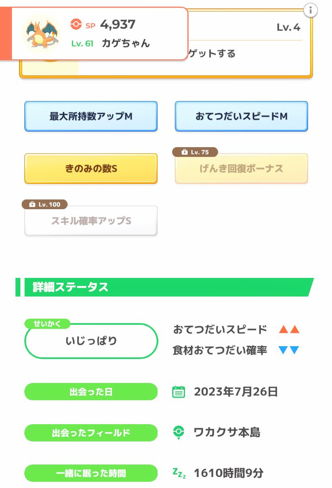Select the 最大所持数アップM sub skill
The height and width of the screenshot is (488, 332).
click(91, 117)
